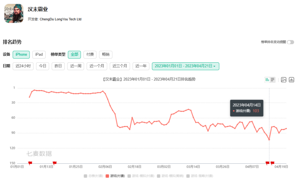
Task: Select 付费 chart type filter
Action: [90, 55]
